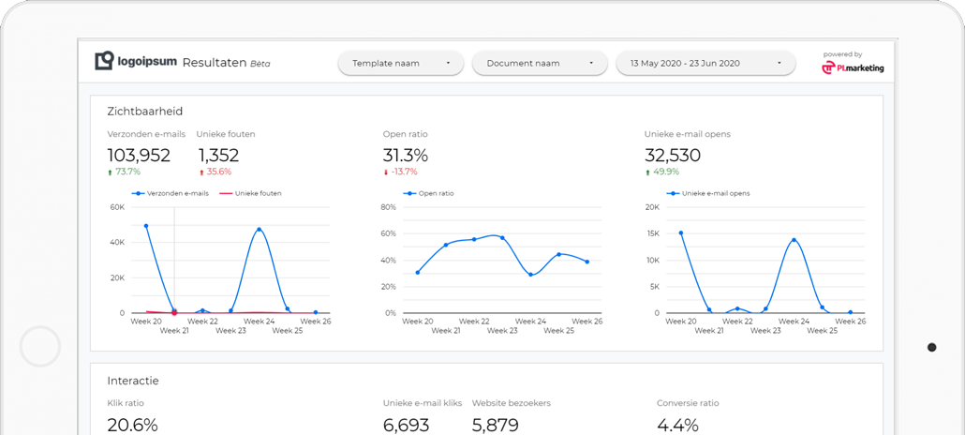
Task: Click the Verzonden e-mails legend entry
Action: coord(171,193)
